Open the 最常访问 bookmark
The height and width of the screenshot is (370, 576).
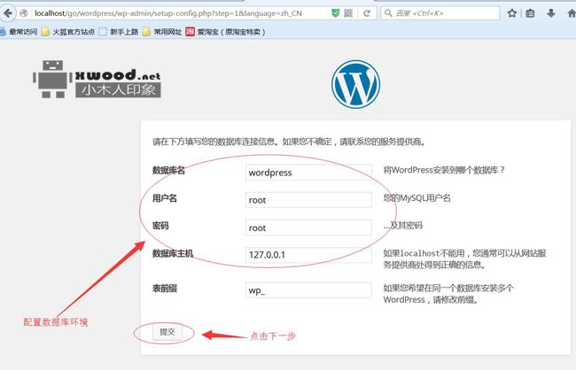click(x=19, y=32)
